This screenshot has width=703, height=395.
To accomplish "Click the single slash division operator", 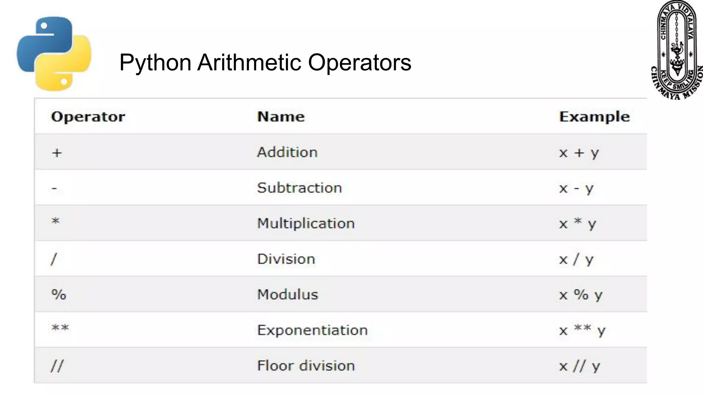I will tap(54, 259).
